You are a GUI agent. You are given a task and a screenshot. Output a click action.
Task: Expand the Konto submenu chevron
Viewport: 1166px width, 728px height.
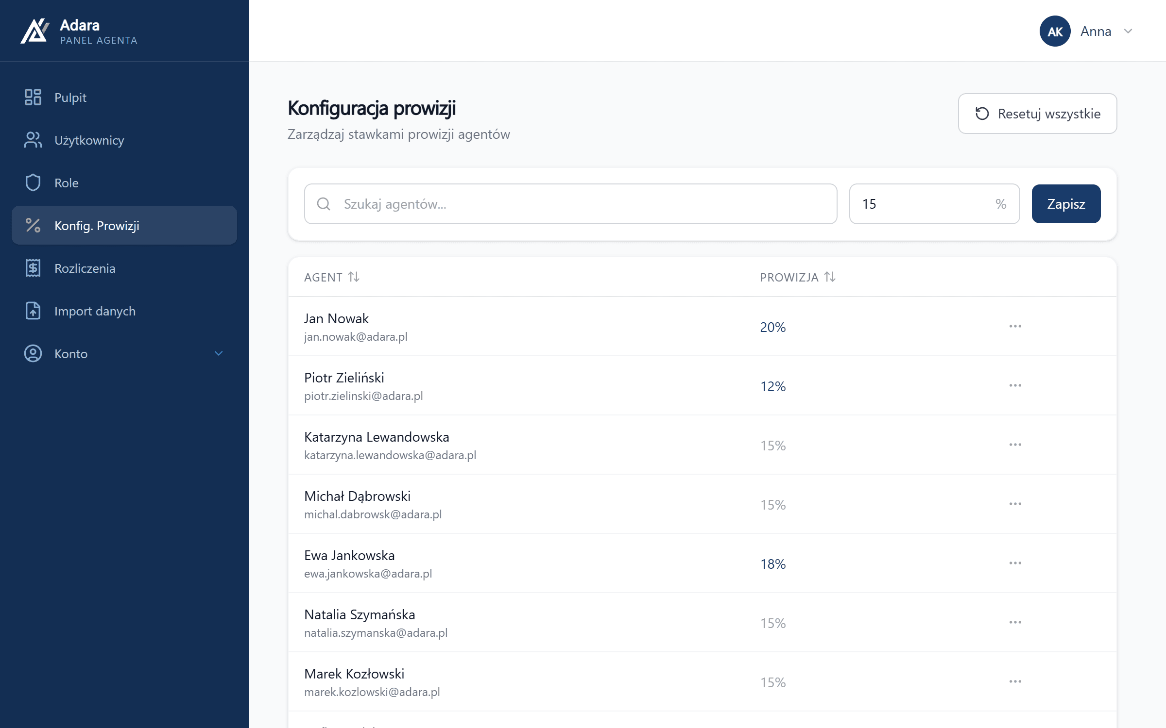point(219,353)
